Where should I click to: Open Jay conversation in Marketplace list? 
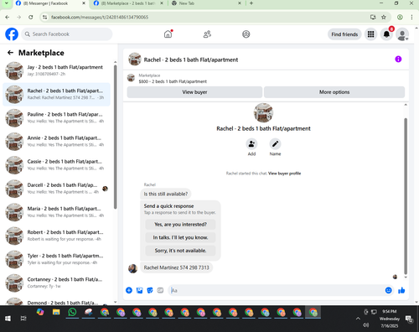pyautogui.click(x=57, y=70)
